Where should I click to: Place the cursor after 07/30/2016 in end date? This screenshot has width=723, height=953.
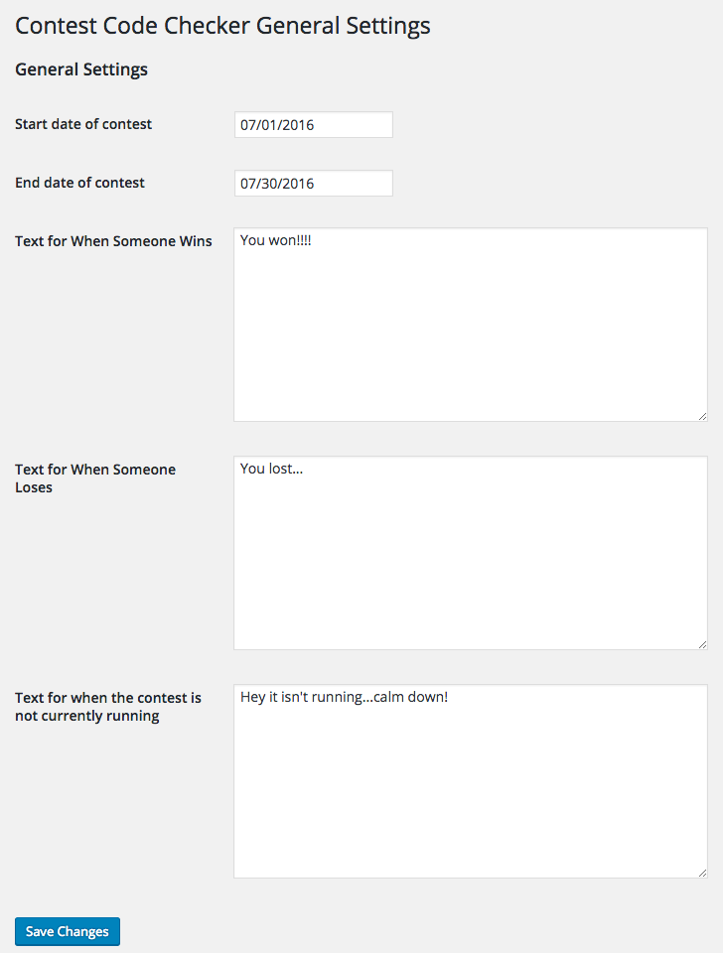(316, 184)
